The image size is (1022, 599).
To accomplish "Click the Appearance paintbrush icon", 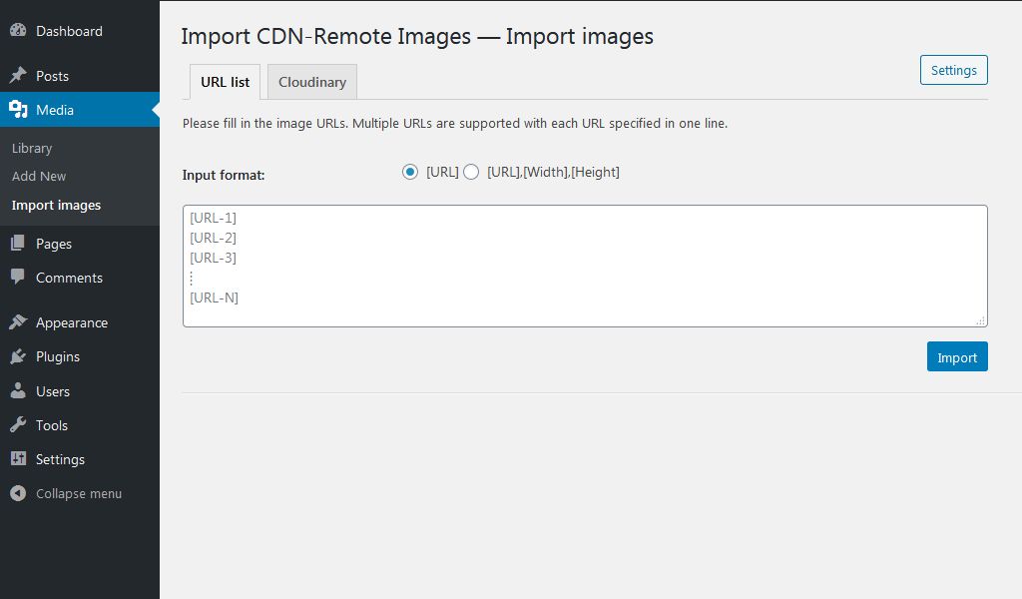I will tap(18, 322).
